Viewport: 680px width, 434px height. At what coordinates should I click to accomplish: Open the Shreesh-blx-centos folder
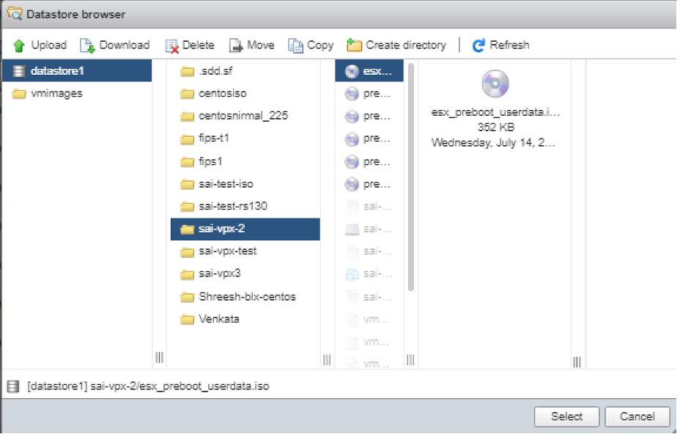click(245, 297)
